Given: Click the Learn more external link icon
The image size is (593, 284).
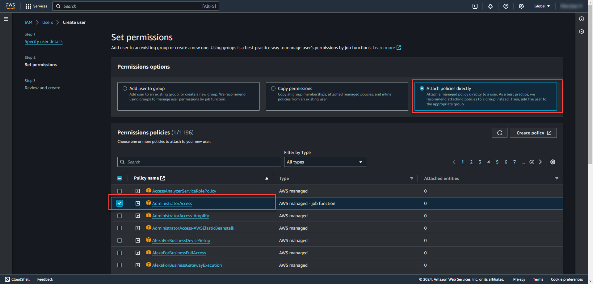Looking at the screenshot, I should click(399, 48).
